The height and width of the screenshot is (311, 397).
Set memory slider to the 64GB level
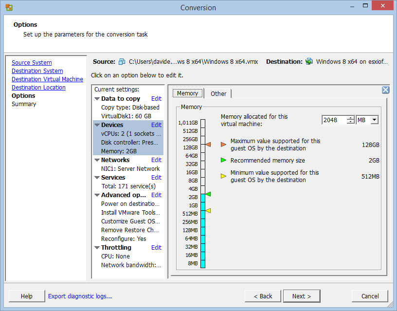(x=203, y=156)
